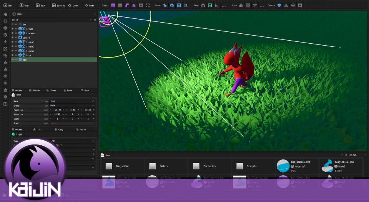Open the Group dropdown showing Main

[72, 105]
